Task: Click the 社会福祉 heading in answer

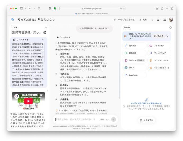Action: pyautogui.click(x=64, y=85)
